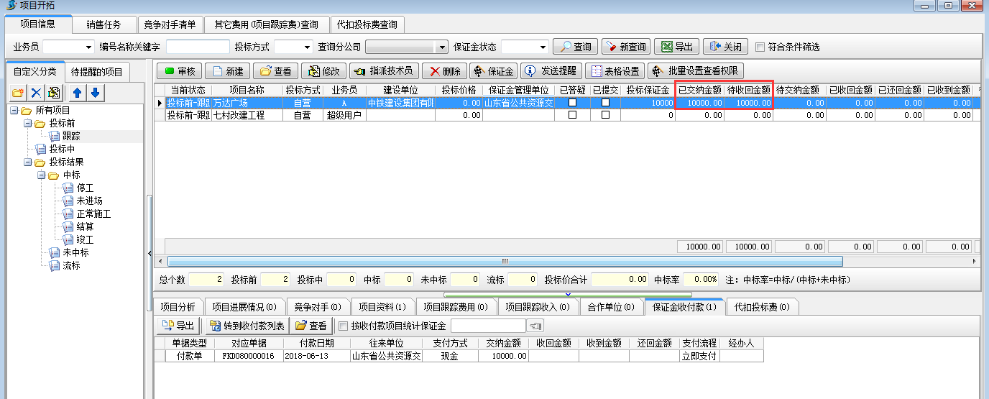
Task: Open 表格设置 table settings
Action: [615, 71]
